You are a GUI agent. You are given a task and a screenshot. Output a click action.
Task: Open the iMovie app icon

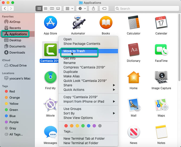click(x=51, y=105)
